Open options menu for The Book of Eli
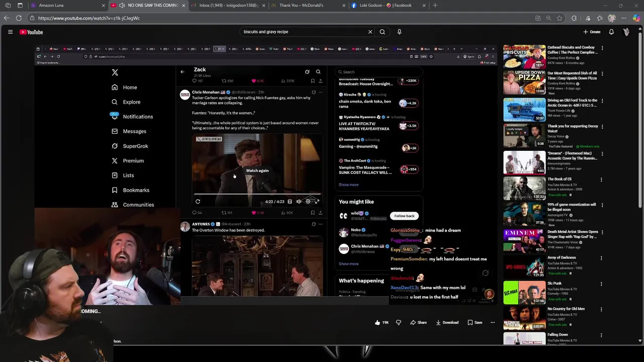This screenshot has height=362, width=644. 602,179
